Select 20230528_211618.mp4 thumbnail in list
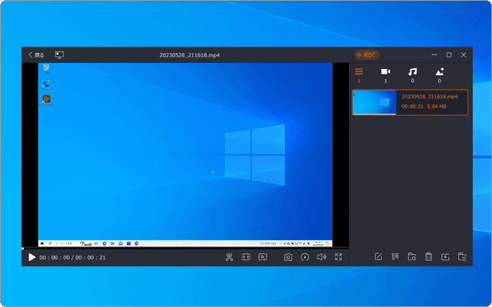Image resolution: width=492 pixels, height=307 pixels. [x=374, y=102]
